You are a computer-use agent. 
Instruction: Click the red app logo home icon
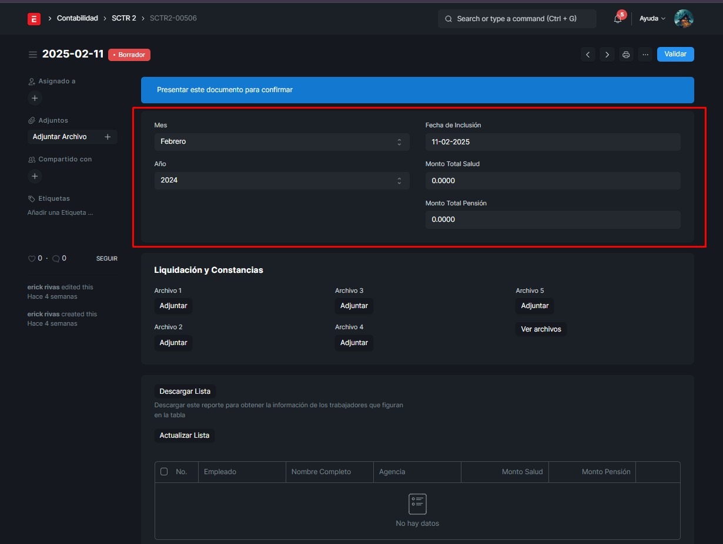click(x=34, y=19)
